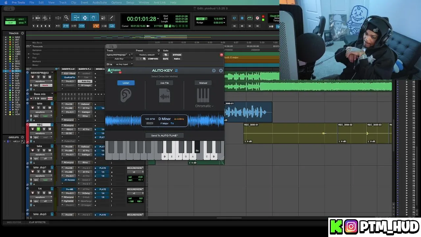Viewport: 421px width, 237px height.
Task: Toggle SLIP edit mode
Action: (x=11, y=23)
